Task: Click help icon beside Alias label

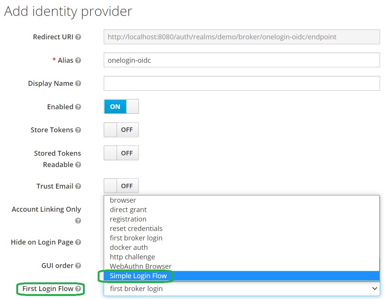Action: [78, 60]
